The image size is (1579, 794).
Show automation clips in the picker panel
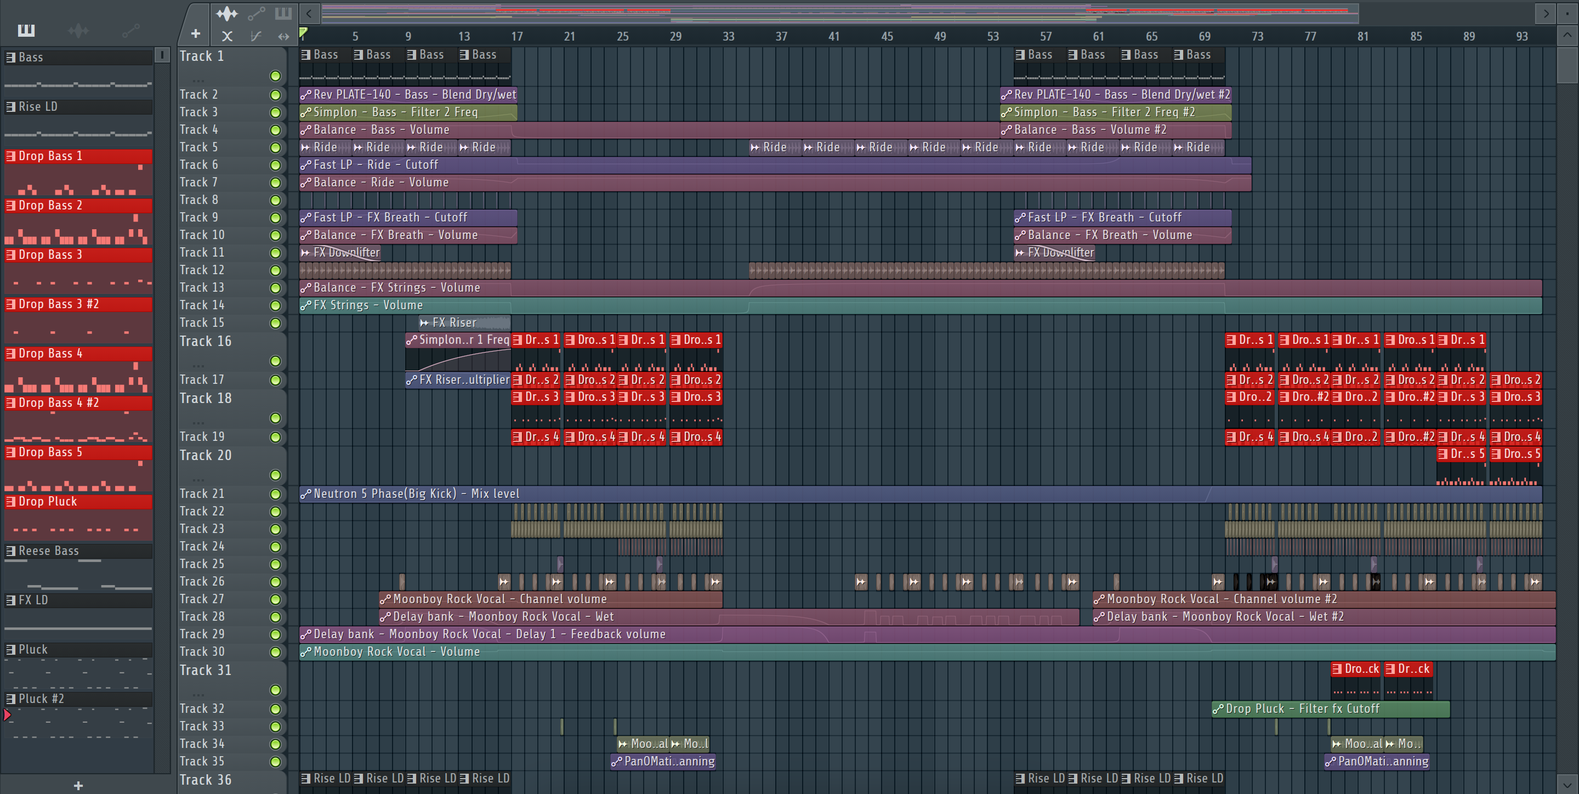[130, 30]
